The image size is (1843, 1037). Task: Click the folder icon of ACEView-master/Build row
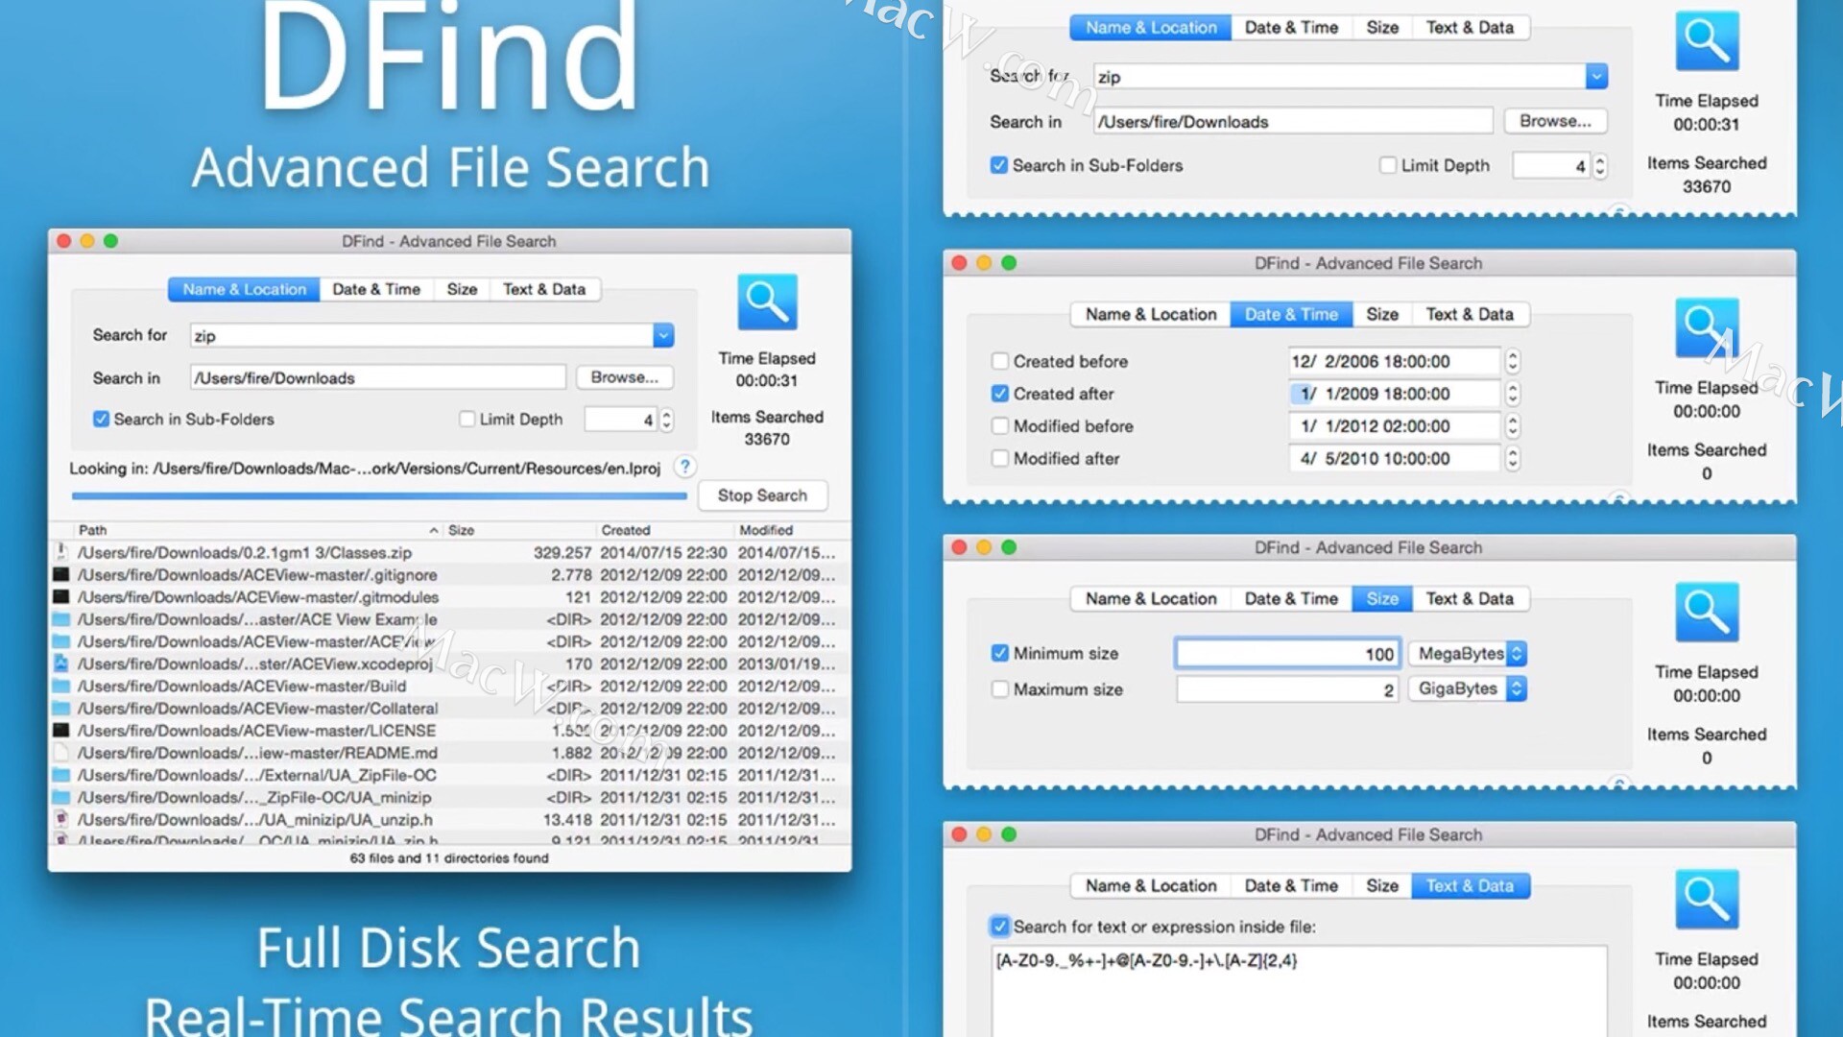click(x=61, y=686)
